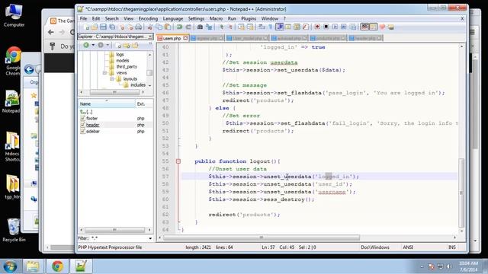Open the Explorer forward-history dropdown arrow
Viewport: 488px width, 274px height.
click(108, 45)
